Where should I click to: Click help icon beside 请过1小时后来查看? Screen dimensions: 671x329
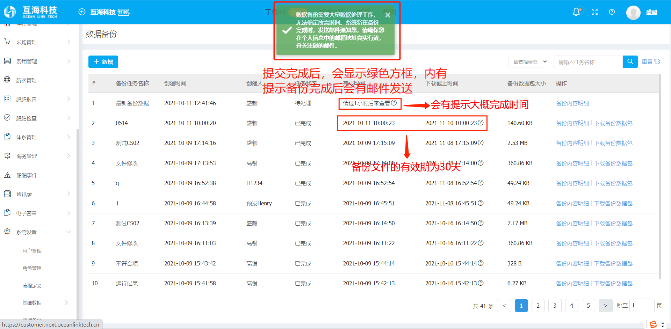[x=394, y=103]
